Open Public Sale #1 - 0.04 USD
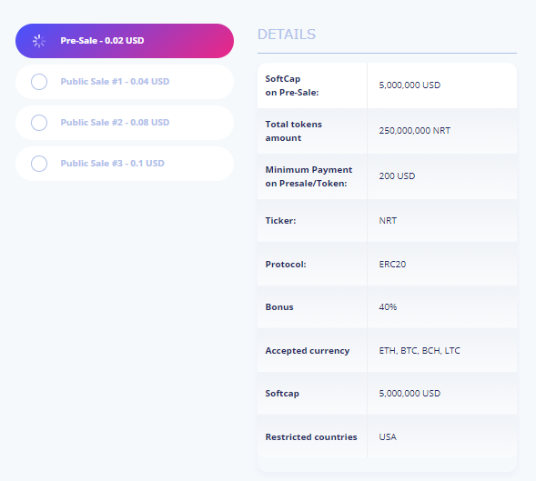The width and height of the screenshot is (536, 481). click(125, 82)
